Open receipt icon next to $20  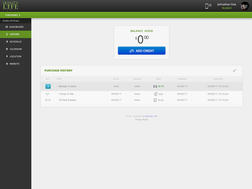coord(156,94)
